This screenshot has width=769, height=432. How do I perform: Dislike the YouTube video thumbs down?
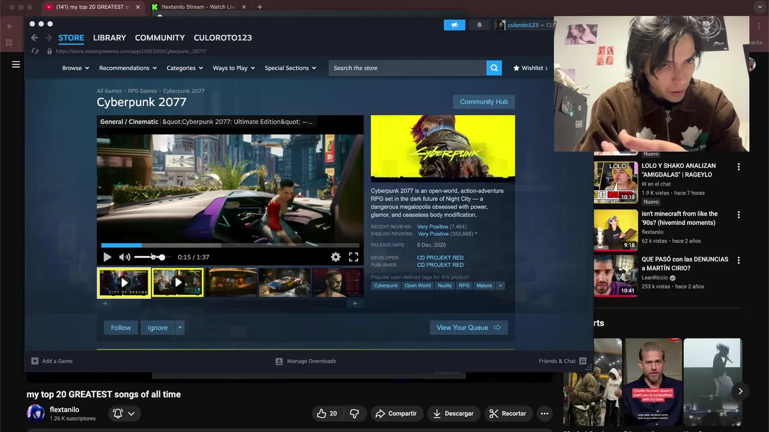pos(354,413)
